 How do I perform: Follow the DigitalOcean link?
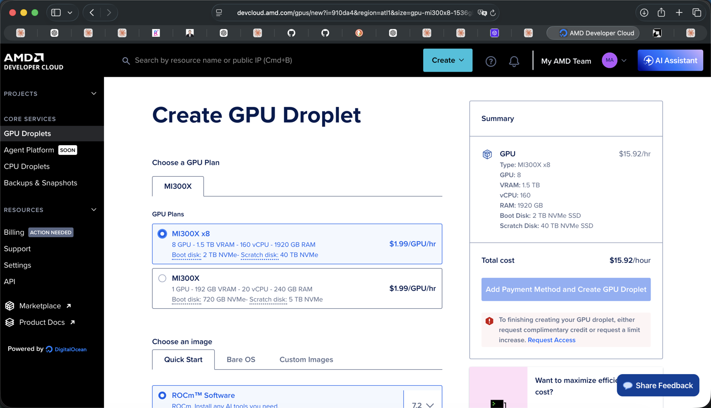(66, 349)
